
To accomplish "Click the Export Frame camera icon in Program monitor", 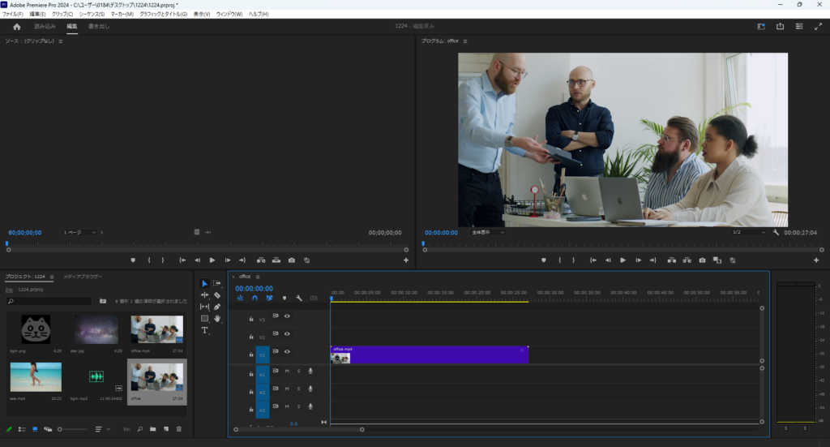I will click(x=702, y=260).
